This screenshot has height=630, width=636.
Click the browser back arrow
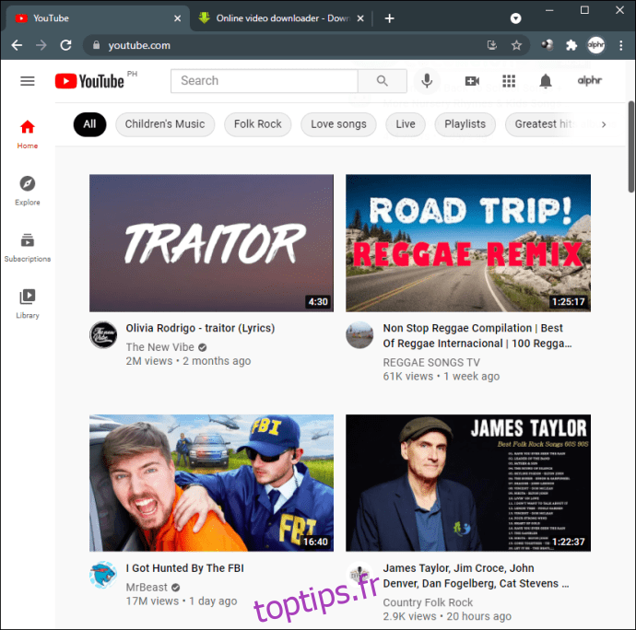click(17, 45)
